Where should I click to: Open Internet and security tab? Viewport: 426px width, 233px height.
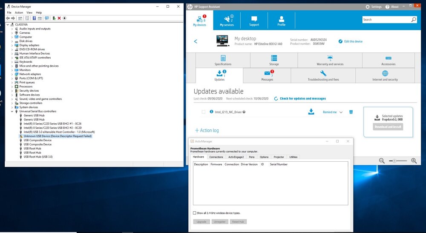(385, 76)
